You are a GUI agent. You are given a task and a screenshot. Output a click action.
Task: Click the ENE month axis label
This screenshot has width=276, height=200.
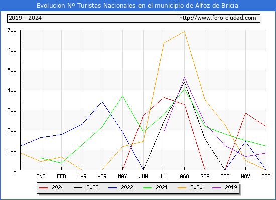click(41, 176)
